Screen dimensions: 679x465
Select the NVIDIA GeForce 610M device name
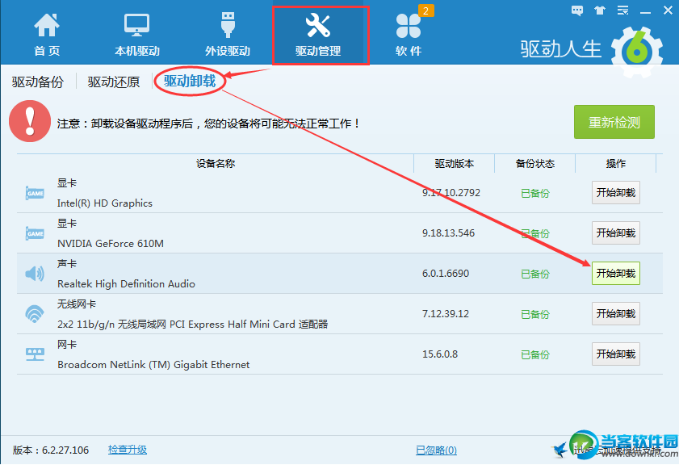(x=111, y=243)
